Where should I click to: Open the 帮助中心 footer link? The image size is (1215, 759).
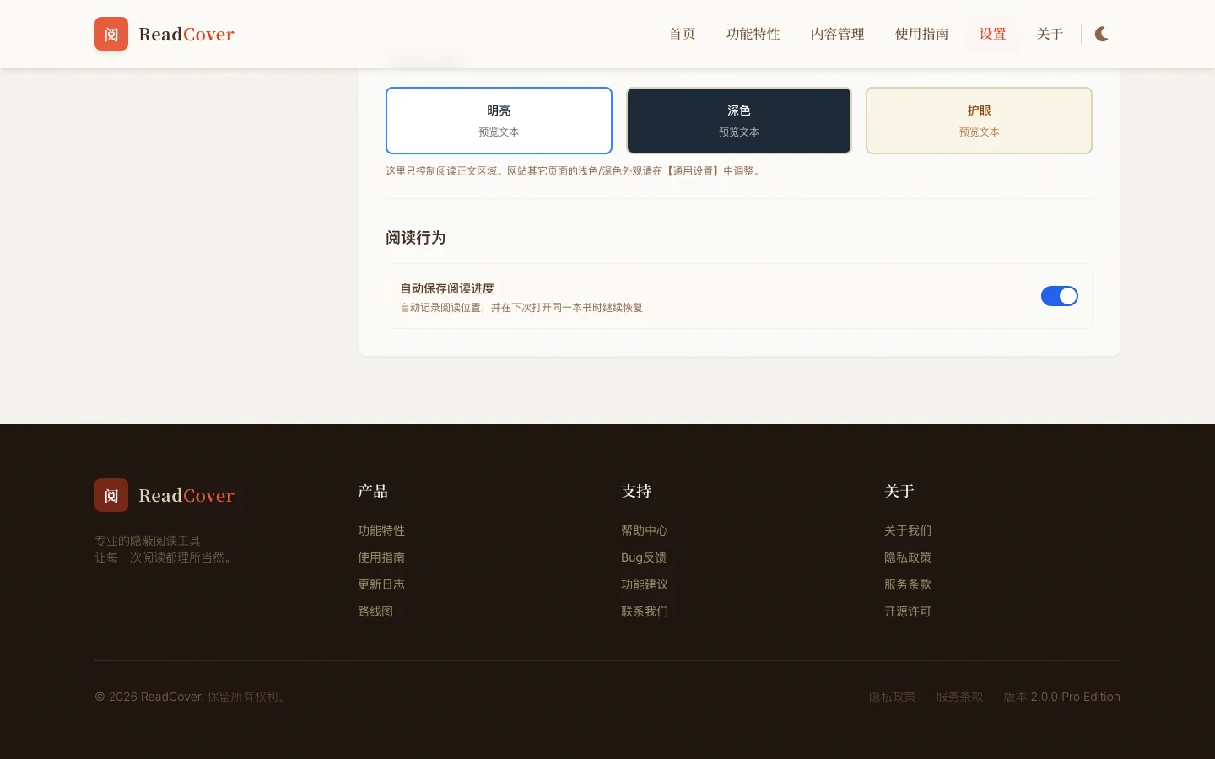click(645, 530)
